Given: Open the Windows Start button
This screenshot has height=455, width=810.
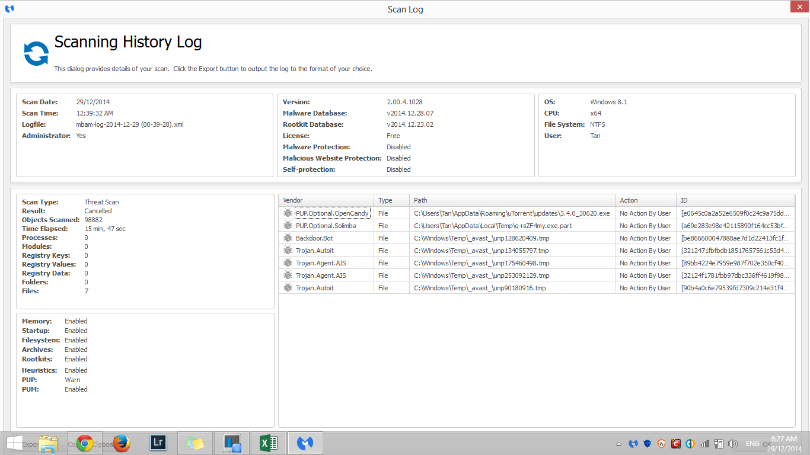Looking at the screenshot, I should (14, 443).
